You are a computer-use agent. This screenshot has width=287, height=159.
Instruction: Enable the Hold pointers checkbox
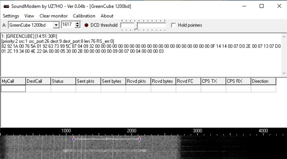[x=173, y=25]
